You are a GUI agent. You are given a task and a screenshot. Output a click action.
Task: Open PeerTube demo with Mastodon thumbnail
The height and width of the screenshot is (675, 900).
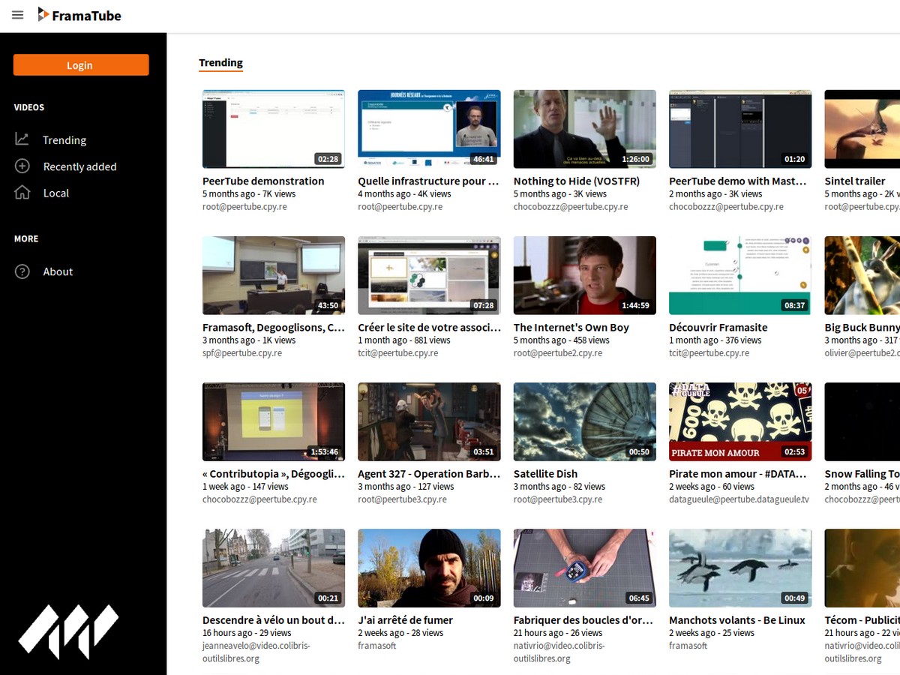pos(740,129)
